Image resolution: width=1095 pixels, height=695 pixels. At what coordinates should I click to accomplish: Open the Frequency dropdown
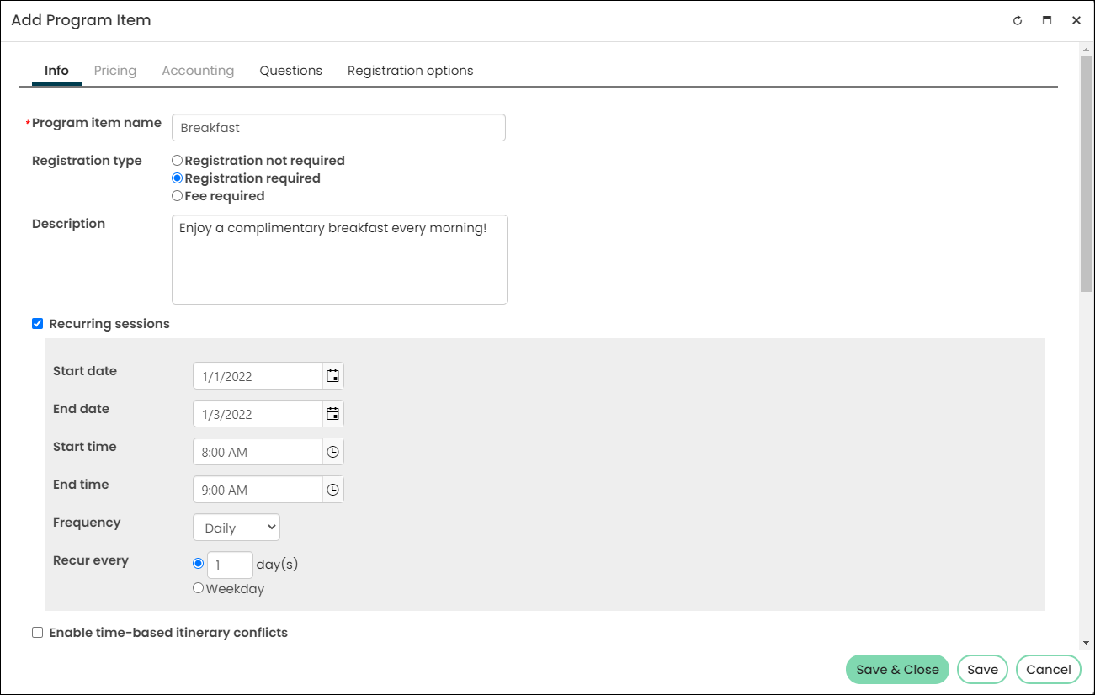(x=237, y=528)
